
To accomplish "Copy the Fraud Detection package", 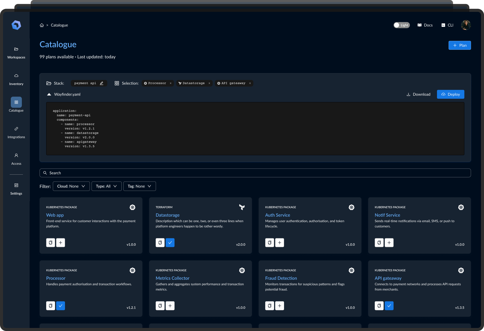I will point(270,306).
